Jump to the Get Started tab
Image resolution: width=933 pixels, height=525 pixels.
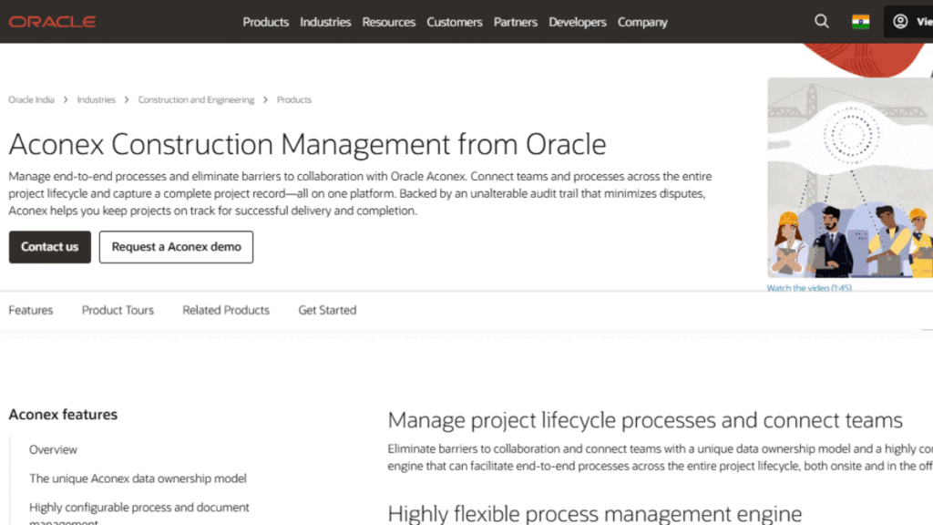point(327,310)
